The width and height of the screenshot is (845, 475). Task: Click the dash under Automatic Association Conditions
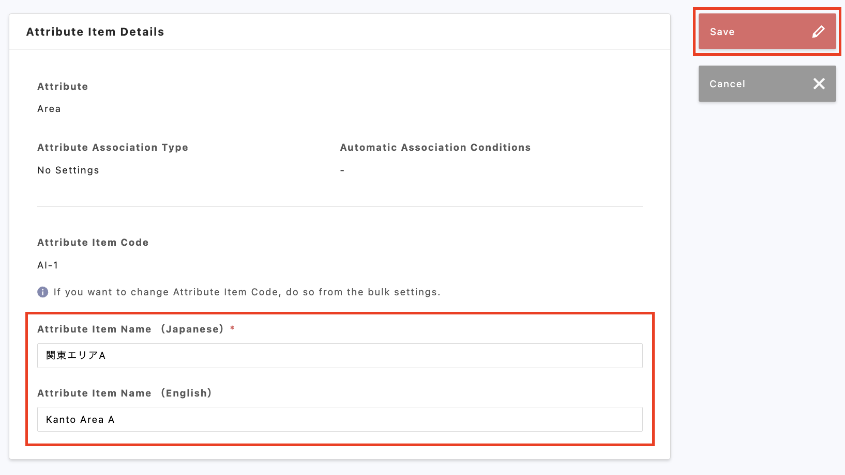342,170
